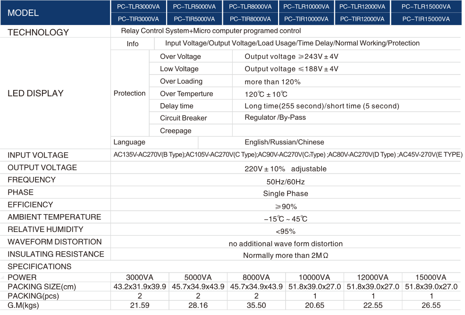465x315 pixels.
Task: Click the LED DISPLAY row label
Action: coord(35,93)
